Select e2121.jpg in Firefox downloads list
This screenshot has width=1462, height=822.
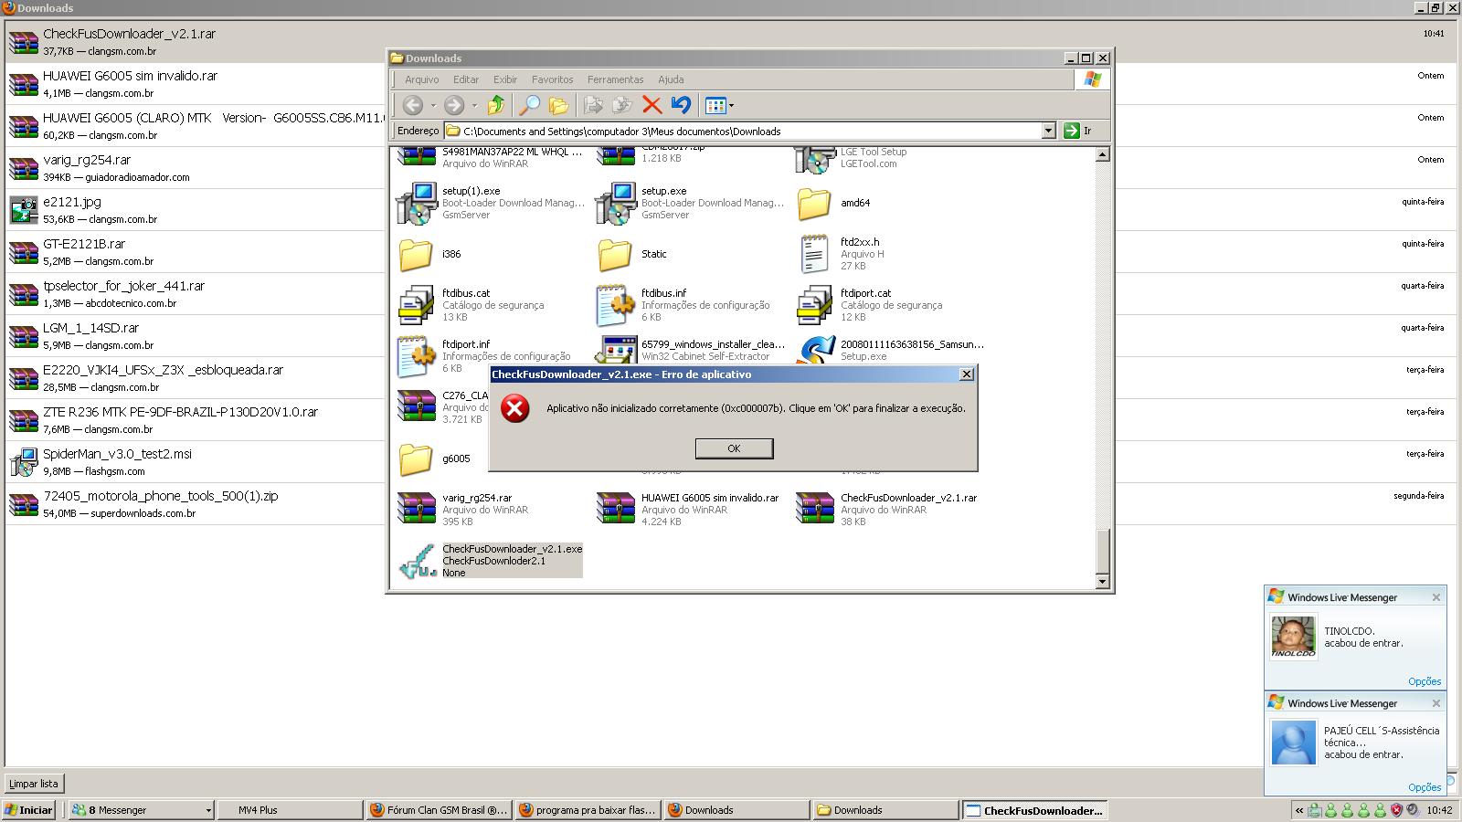pyautogui.click(x=730, y=210)
